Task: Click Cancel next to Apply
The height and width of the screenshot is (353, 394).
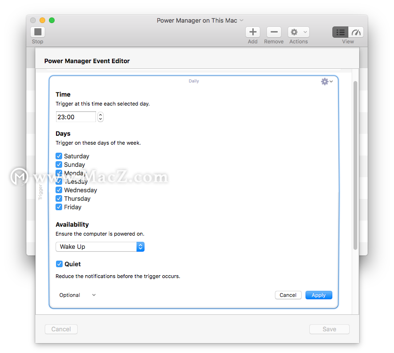Action: point(288,295)
